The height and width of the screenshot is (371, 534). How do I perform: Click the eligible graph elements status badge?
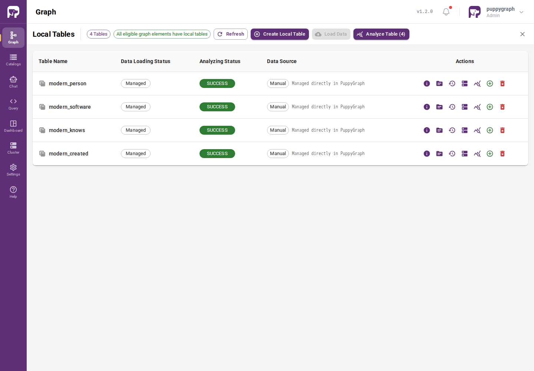coord(162,34)
